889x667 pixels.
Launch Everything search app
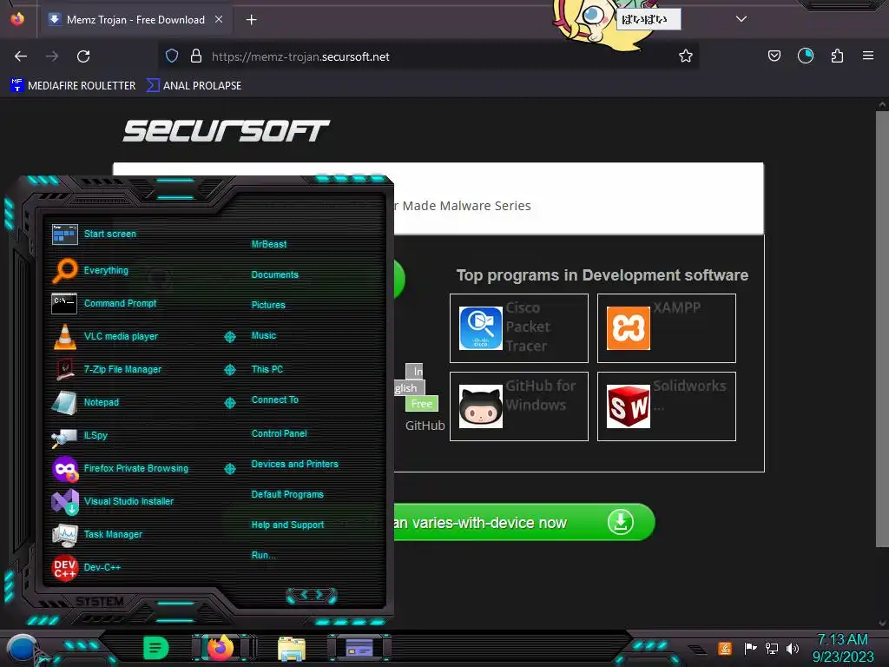(x=90, y=271)
